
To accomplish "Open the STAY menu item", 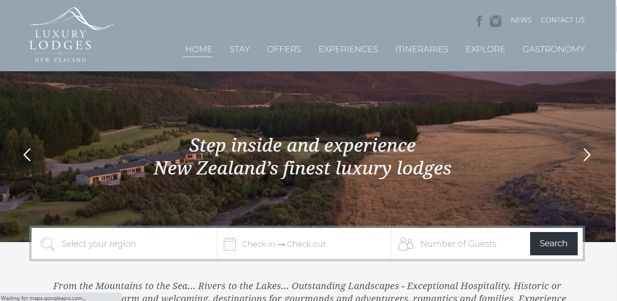I will pyautogui.click(x=240, y=49).
